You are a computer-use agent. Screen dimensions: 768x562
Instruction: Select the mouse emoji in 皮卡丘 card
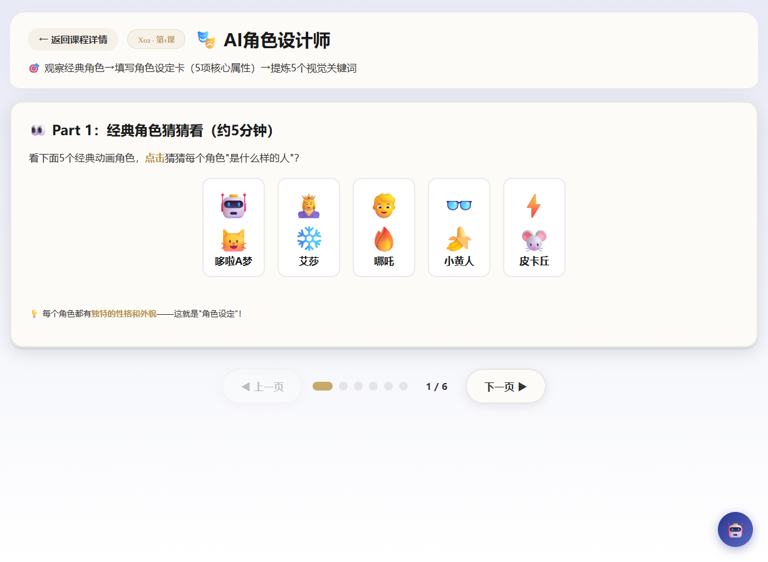[534, 240]
